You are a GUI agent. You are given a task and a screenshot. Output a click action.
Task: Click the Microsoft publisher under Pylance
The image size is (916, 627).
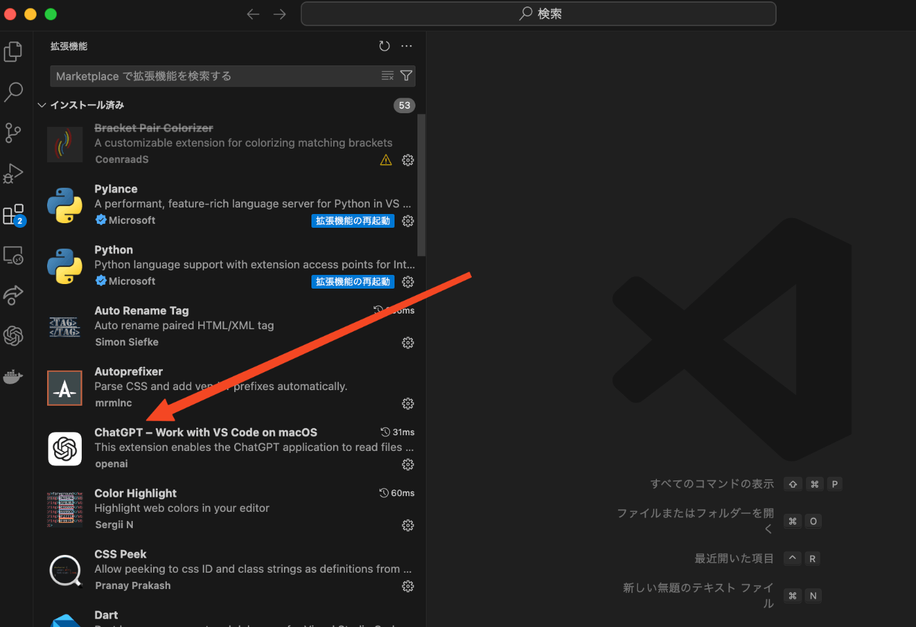[x=132, y=221]
